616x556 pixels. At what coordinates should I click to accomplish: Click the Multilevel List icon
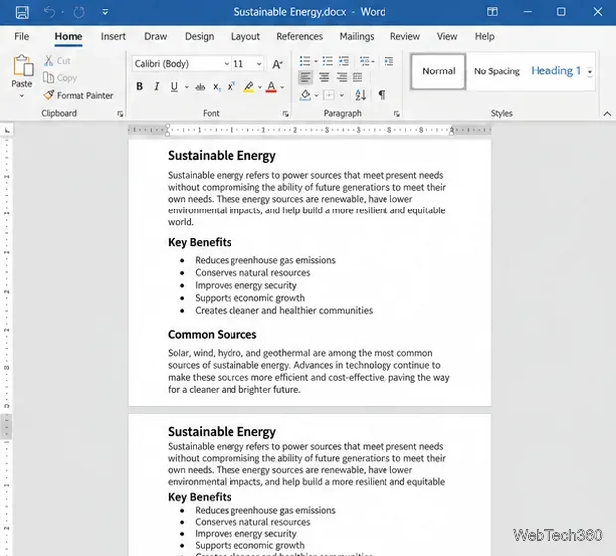[x=344, y=61]
